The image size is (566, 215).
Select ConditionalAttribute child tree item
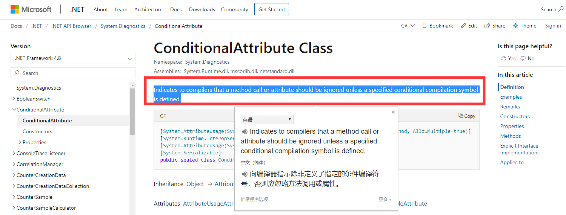[x=47, y=120]
